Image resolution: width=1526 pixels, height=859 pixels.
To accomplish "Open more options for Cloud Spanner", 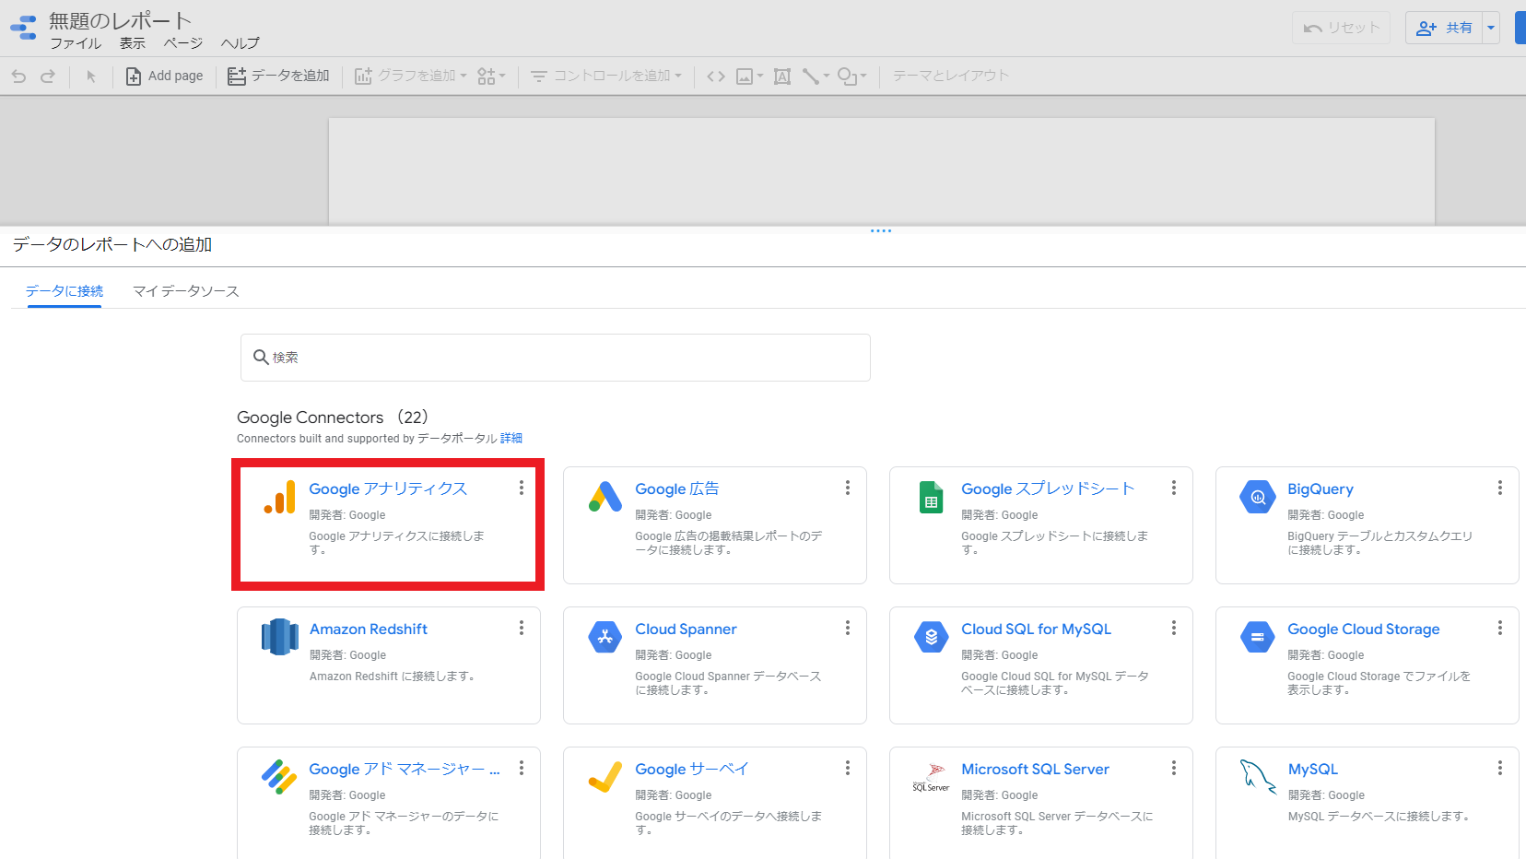I will point(848,628).
